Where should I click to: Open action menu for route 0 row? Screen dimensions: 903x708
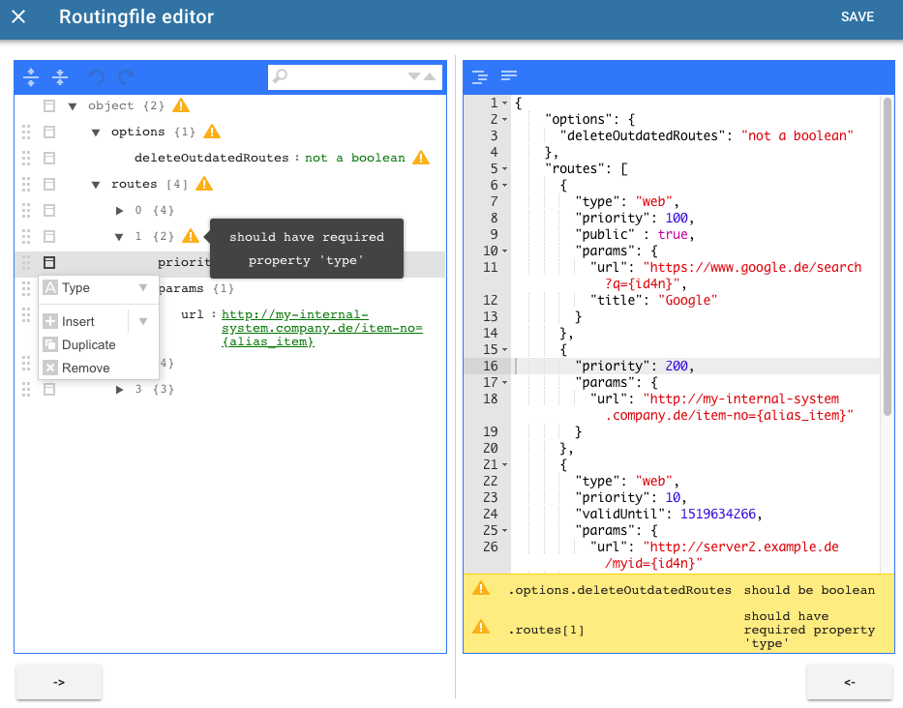tap(49, 210)
